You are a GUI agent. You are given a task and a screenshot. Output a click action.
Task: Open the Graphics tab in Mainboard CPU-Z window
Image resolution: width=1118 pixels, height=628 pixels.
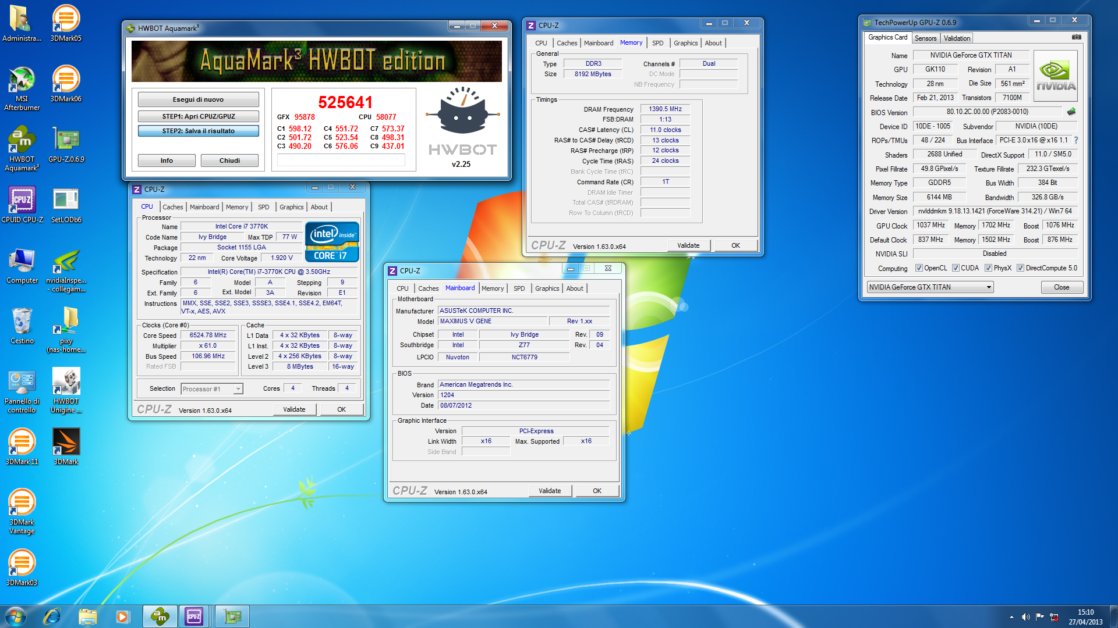click(x=547, y=288)
